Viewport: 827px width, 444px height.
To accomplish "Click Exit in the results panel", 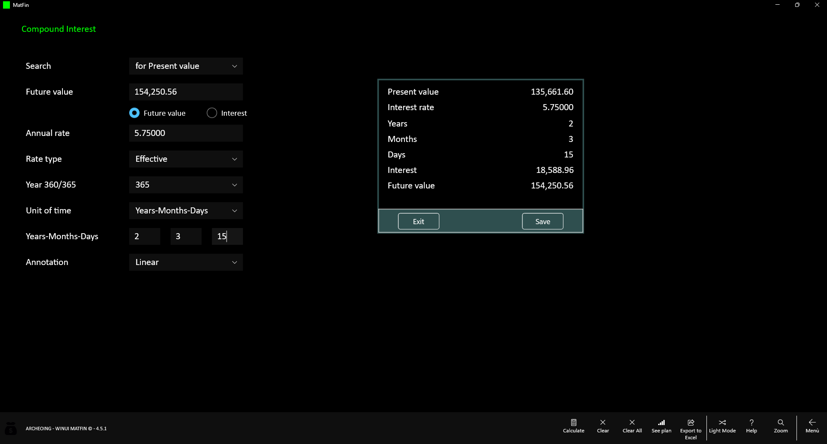I will 418,221.
